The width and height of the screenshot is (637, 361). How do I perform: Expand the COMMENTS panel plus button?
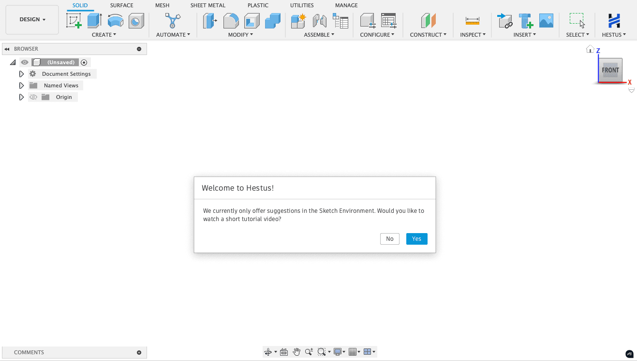(x=139, y=352)
